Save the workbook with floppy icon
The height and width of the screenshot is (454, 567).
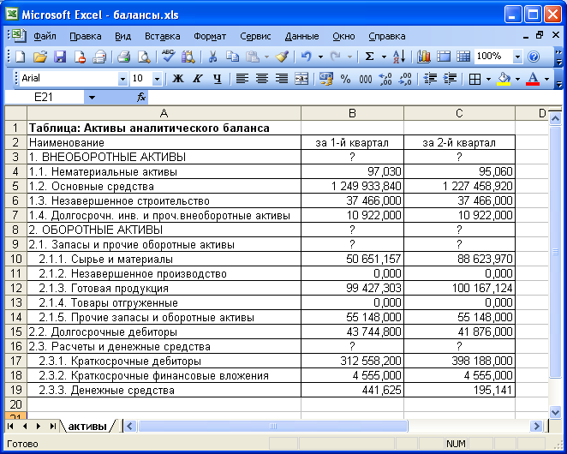[x=60, y=57]
